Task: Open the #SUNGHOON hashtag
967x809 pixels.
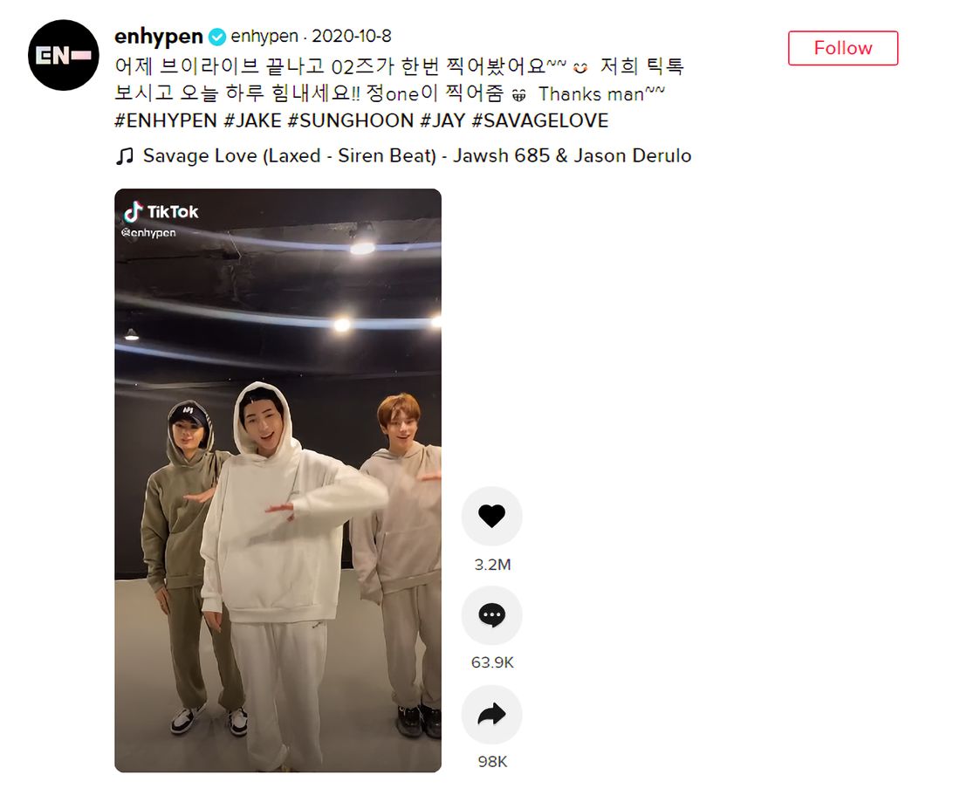Action: click(350, 120)
